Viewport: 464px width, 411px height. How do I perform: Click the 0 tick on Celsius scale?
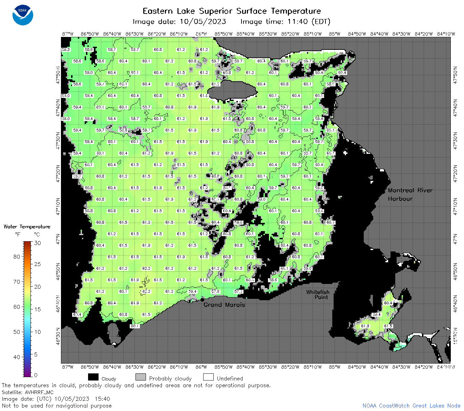tap(36, 375)
